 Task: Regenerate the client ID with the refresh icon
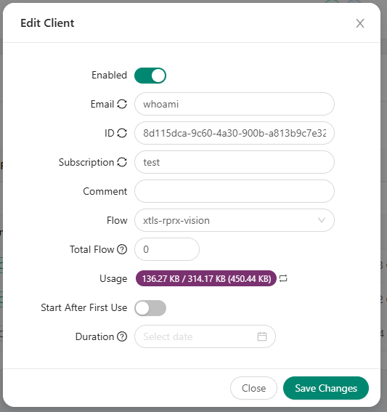click(122, 133)
